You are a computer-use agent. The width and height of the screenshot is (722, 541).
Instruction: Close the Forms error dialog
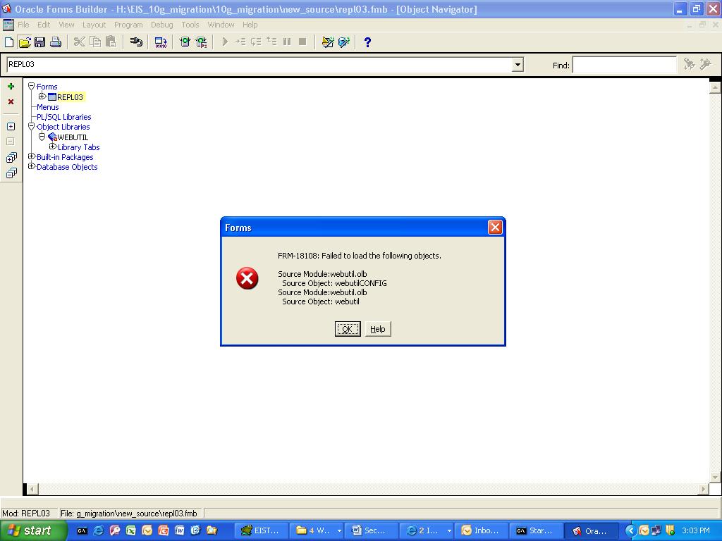(495, 228)
